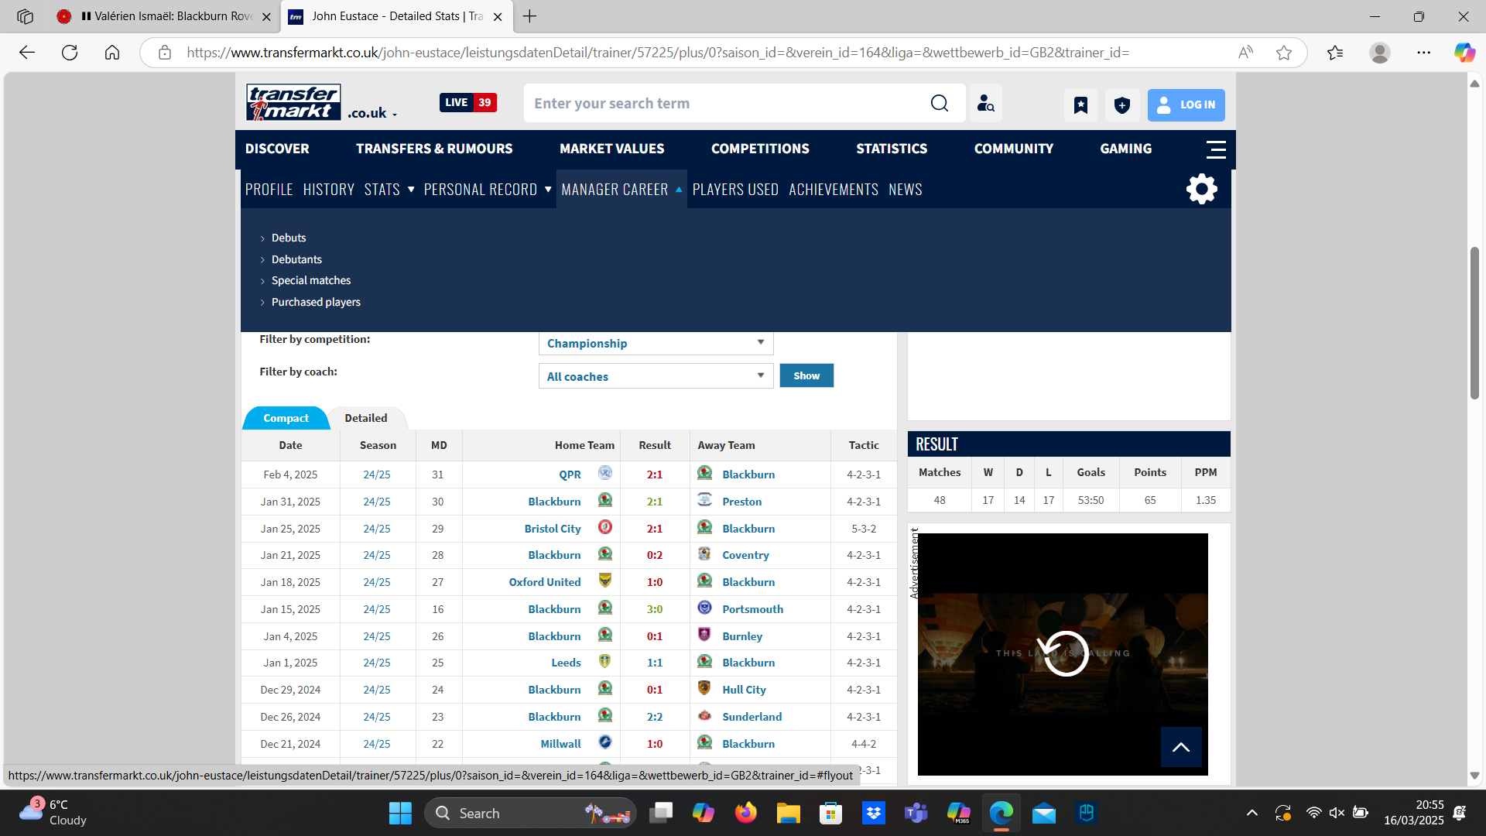Open the Special matches link
Screen dimensions: 1486x836
(x=311, y=280)
